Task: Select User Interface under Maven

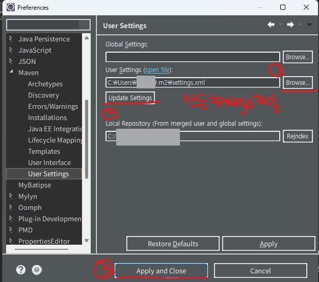Action: [x=49, y=162]
